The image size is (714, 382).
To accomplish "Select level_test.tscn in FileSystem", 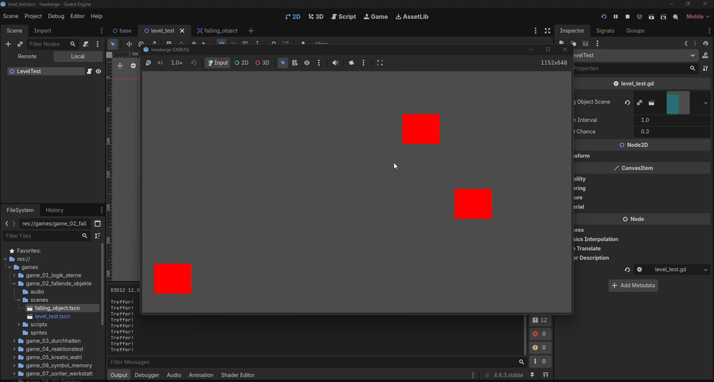I will tap(52, 316).
